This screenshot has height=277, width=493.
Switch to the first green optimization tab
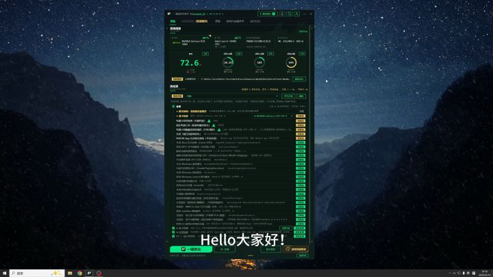(173, 21)
